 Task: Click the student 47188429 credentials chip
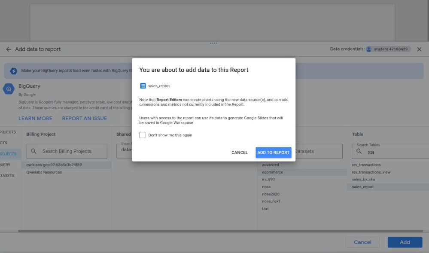(388, 49)
